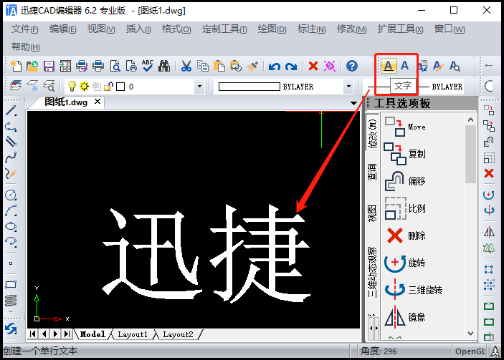Screen dimensions: 504x360
Task: Run spell check ABC icon
Action: coord(148,66)
